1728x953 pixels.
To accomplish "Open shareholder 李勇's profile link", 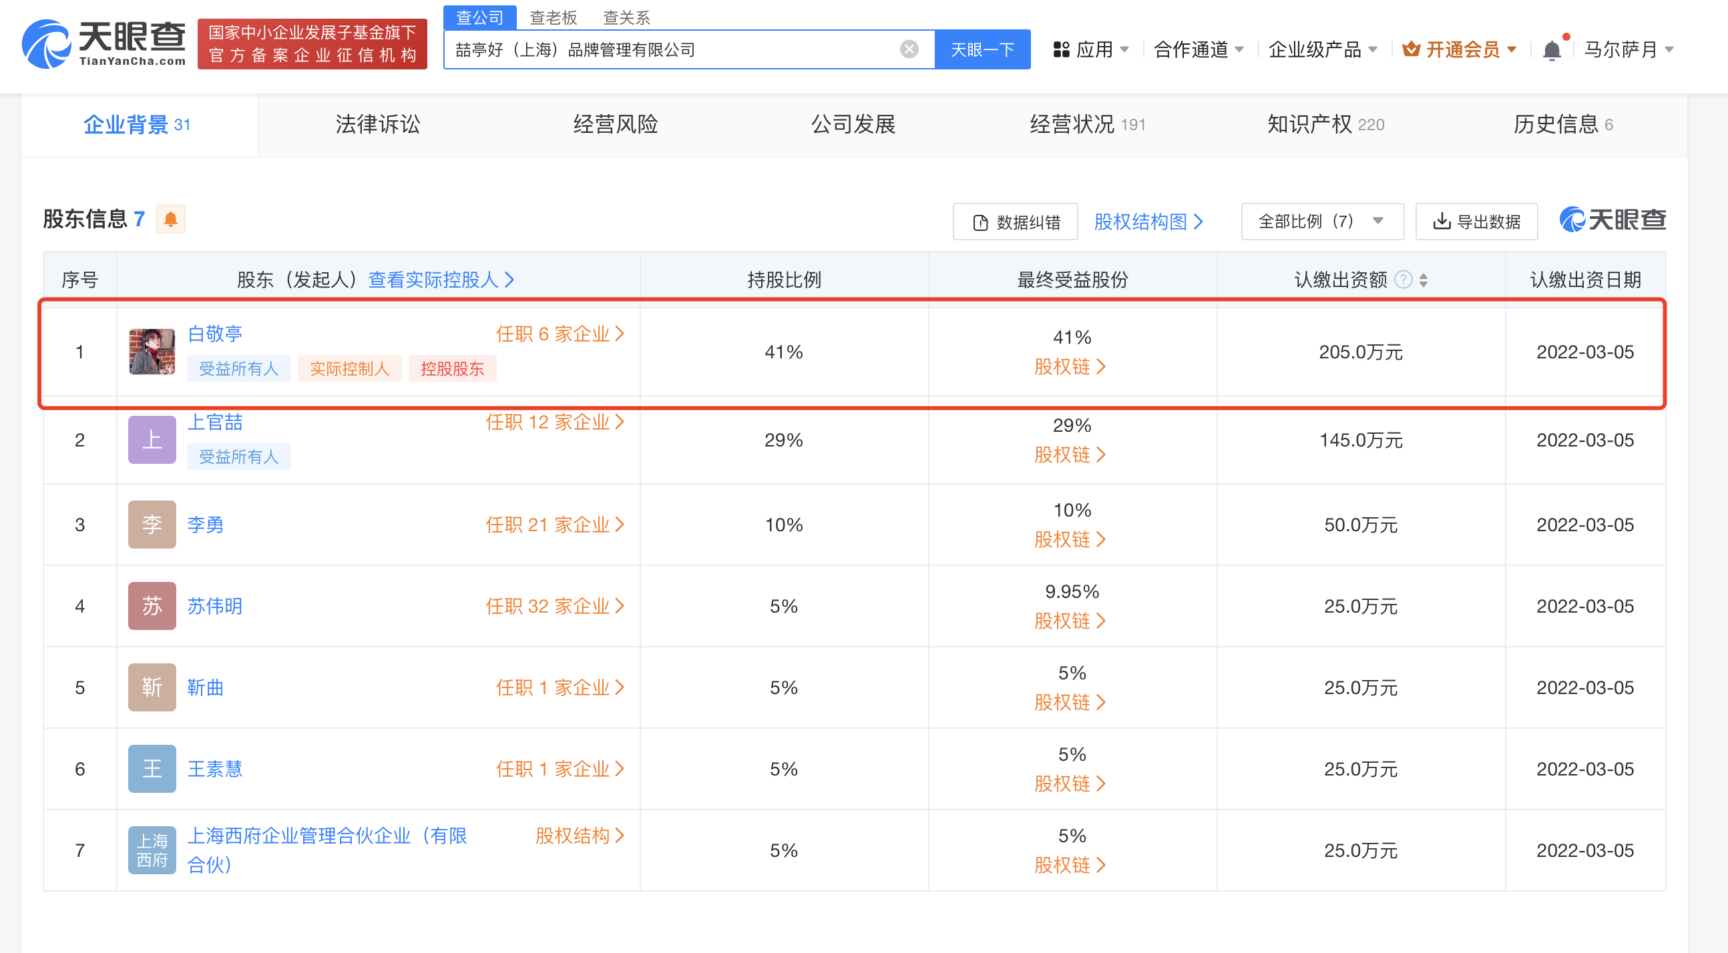I will [205, 525].
